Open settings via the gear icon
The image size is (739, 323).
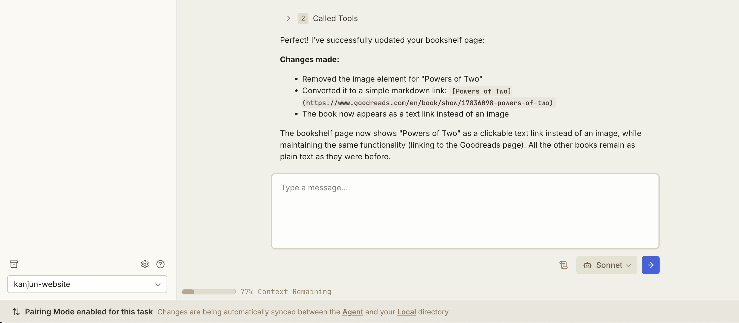145,264
